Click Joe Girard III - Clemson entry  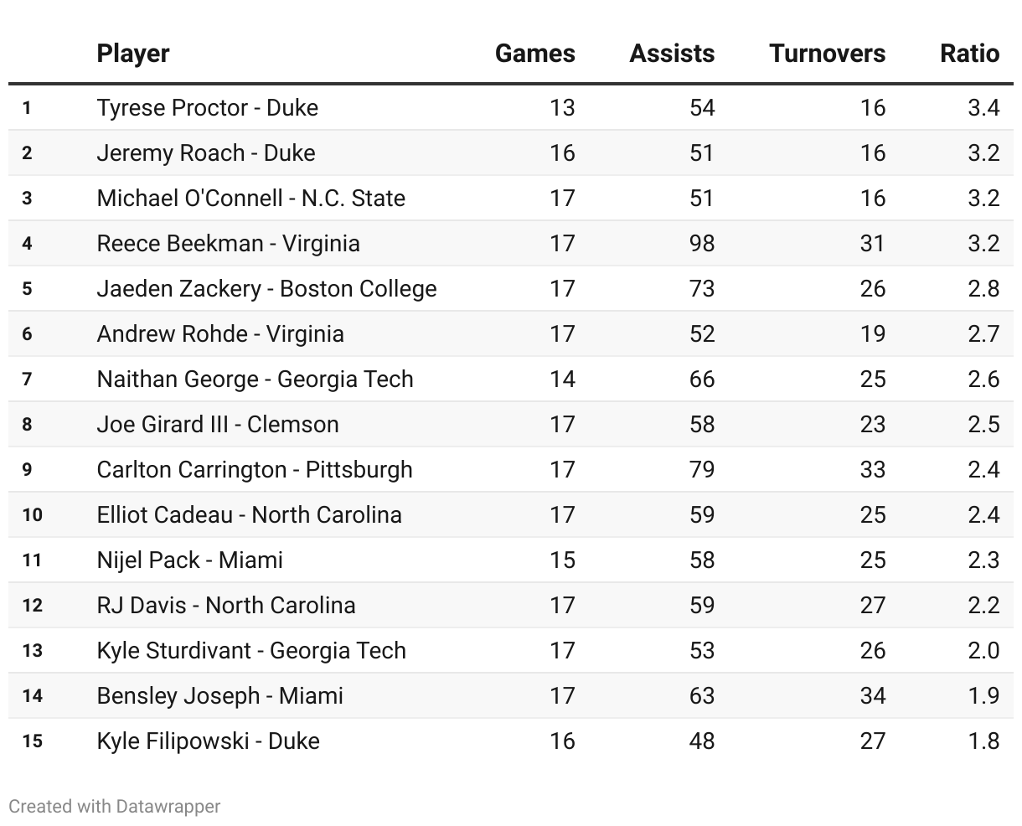point(218,425)
